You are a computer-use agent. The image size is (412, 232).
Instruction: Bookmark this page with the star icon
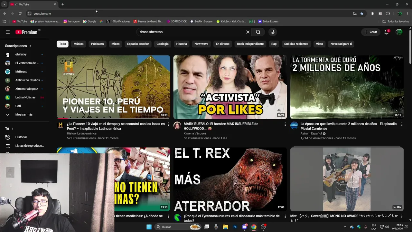[x=362, y=14]
